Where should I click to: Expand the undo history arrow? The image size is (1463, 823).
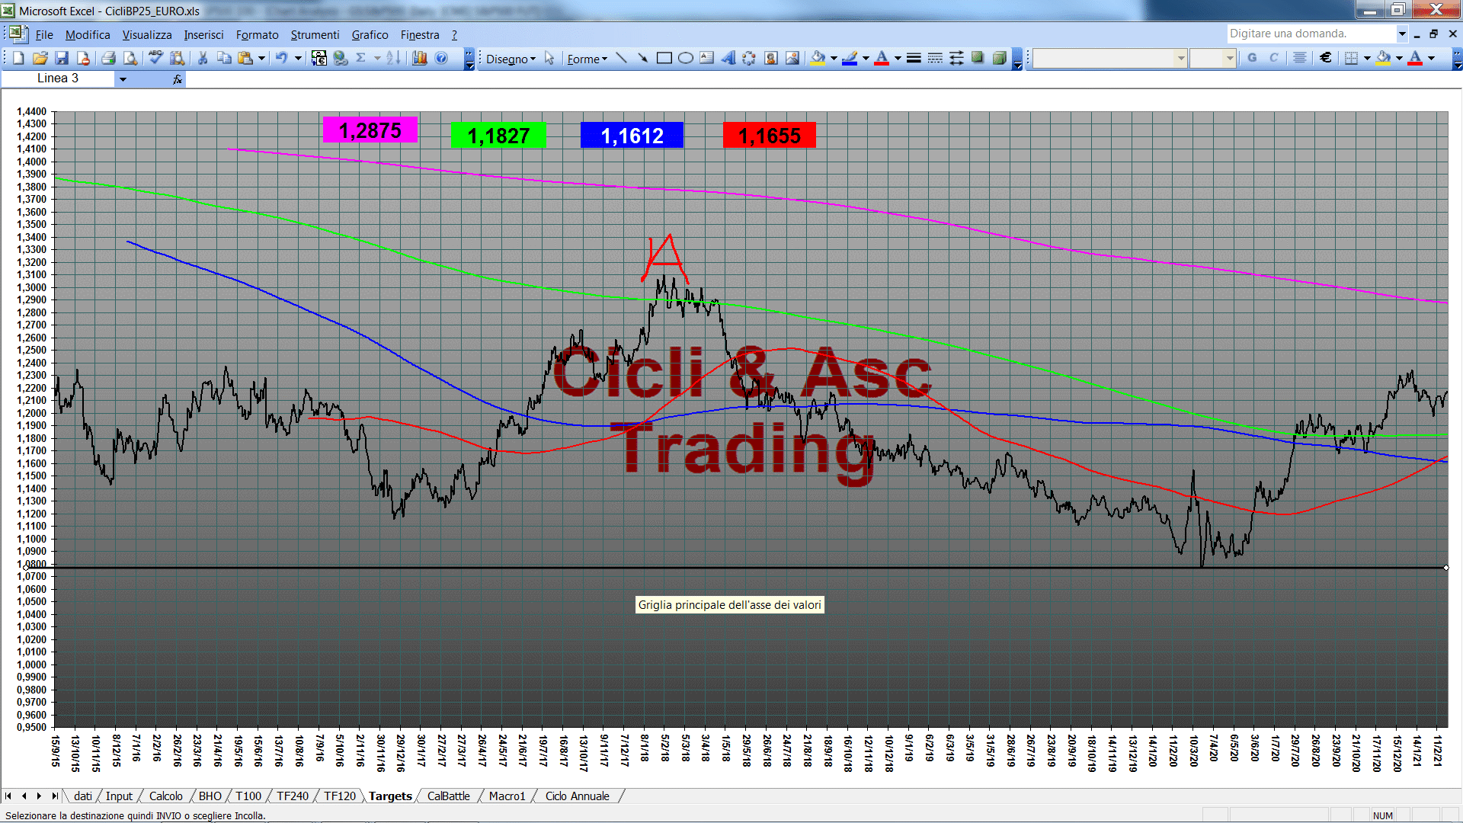[x=298, y=58]
